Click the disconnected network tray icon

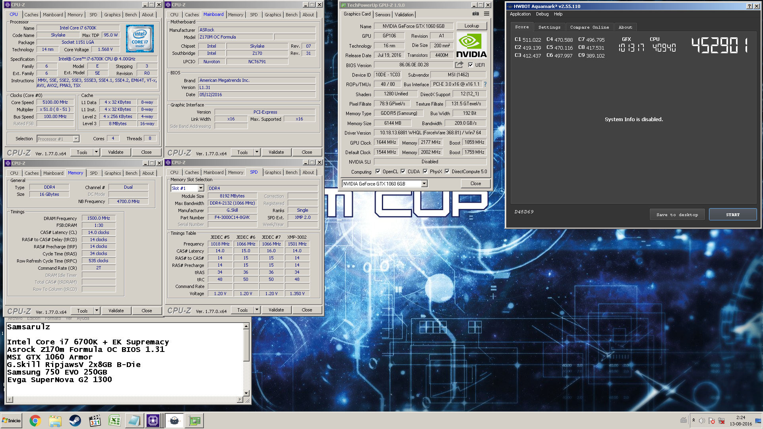[721, 421]
